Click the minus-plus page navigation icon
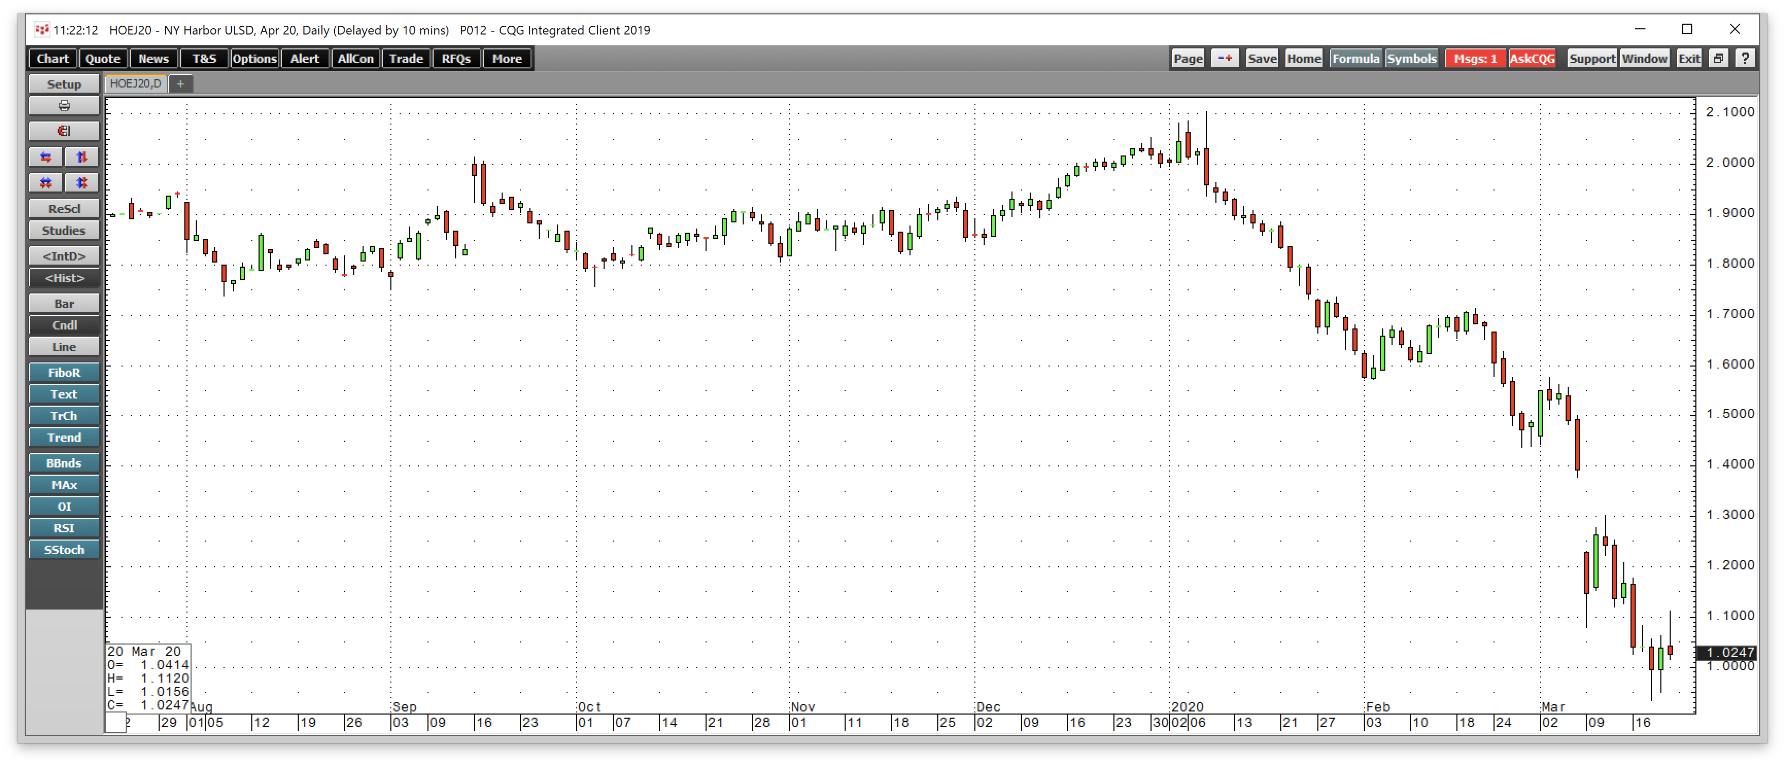This screenshot has height=765, width=1785. click(1225, 58)
